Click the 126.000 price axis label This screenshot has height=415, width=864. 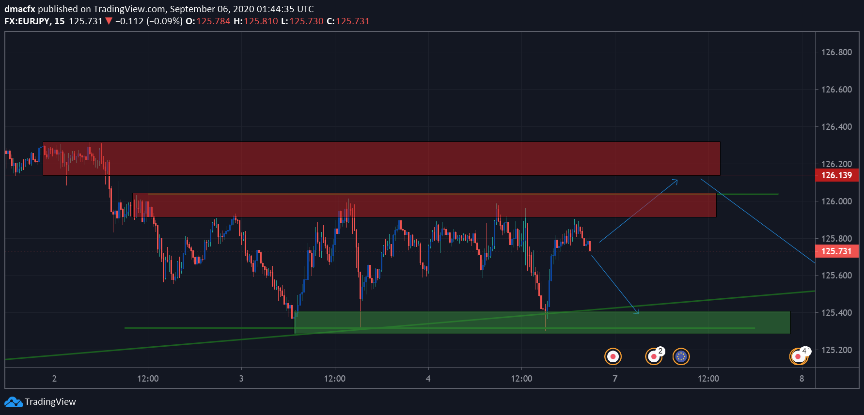[x=836, y=201]
